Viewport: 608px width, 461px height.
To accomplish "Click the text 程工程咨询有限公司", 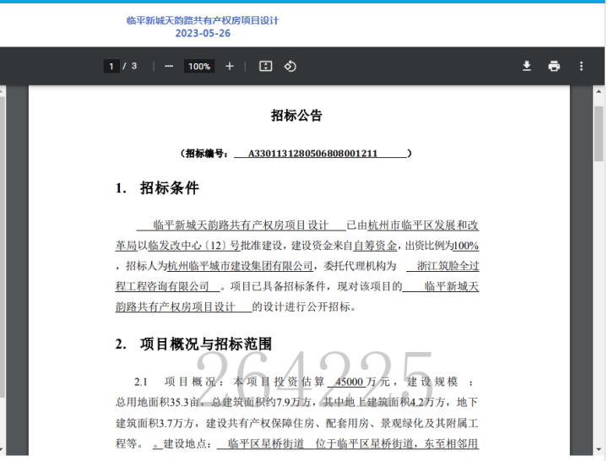I will 162,286.
